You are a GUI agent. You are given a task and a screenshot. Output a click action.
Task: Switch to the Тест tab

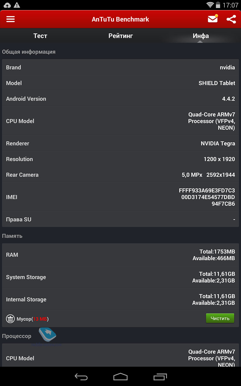(x=40, y=36)
